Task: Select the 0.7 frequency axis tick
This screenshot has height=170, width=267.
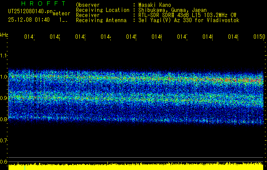Action: (x=4, y=140)
